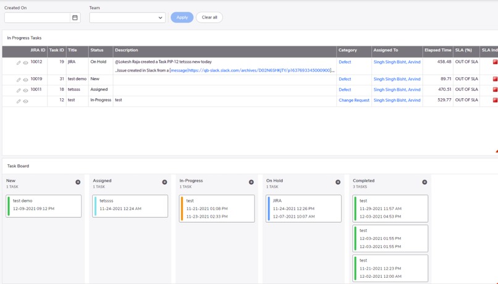Click elapsed time value 89.71
Image resolution: width=498 pixels, height=284 pixels.
click(446, 78)
